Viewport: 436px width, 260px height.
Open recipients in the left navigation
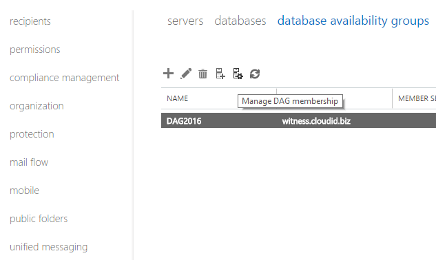coord(30,21)
